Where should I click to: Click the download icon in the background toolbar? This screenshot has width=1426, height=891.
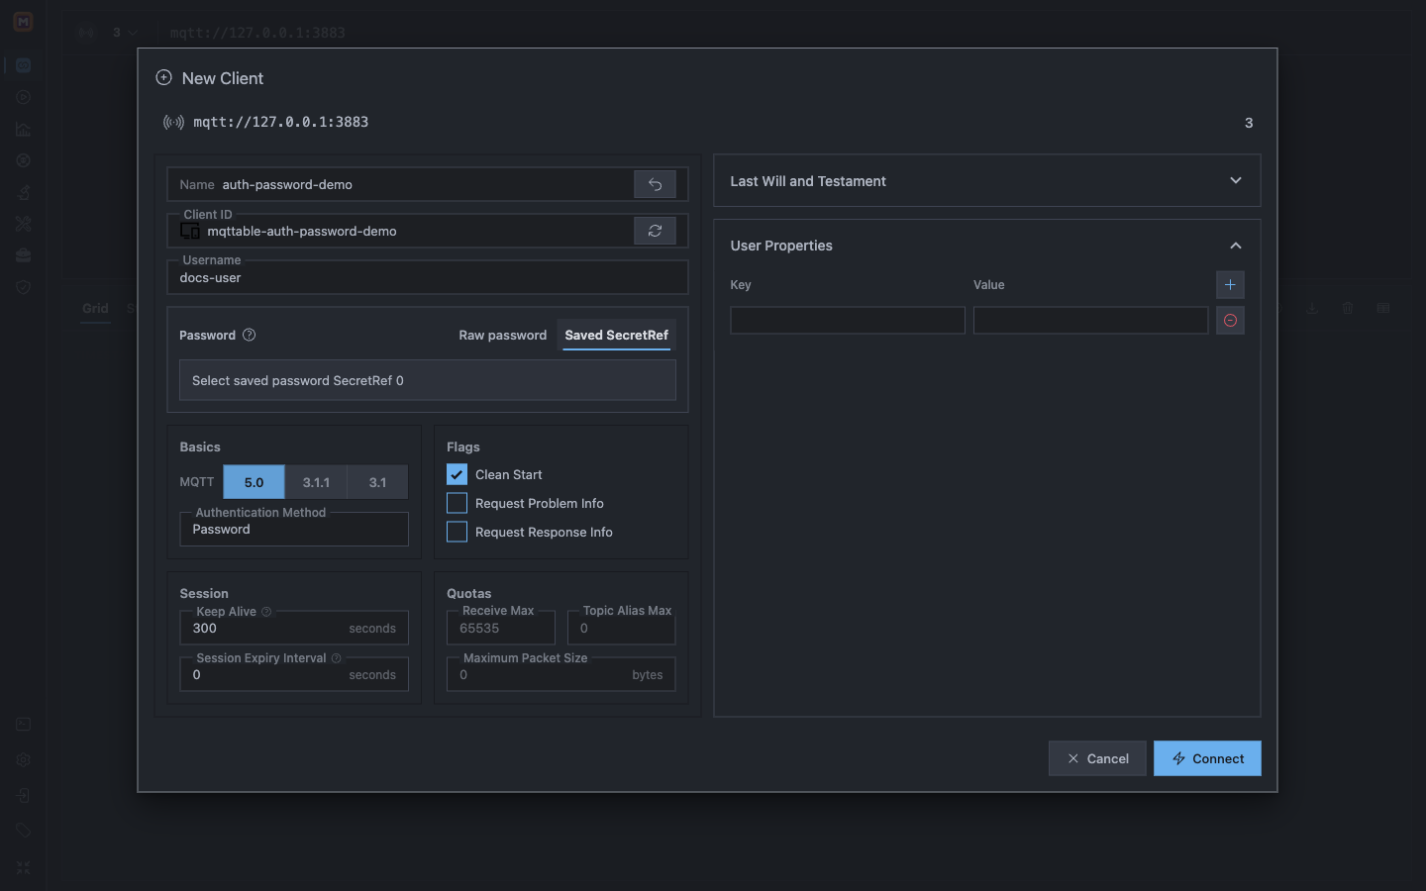[x=1312, y=308]
